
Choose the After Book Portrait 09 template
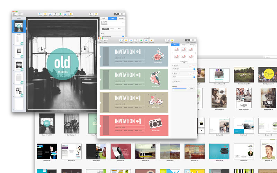tap(268, 98)
